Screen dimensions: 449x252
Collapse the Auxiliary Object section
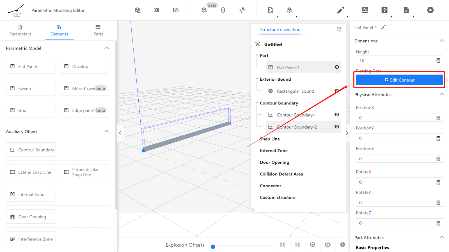point(107,131)
